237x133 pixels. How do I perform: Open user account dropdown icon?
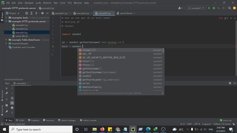tap(180, 8)
